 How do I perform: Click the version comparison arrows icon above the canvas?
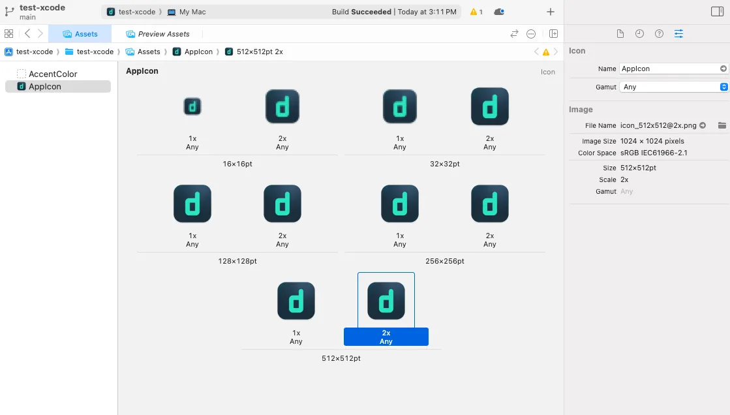point(514,33)
